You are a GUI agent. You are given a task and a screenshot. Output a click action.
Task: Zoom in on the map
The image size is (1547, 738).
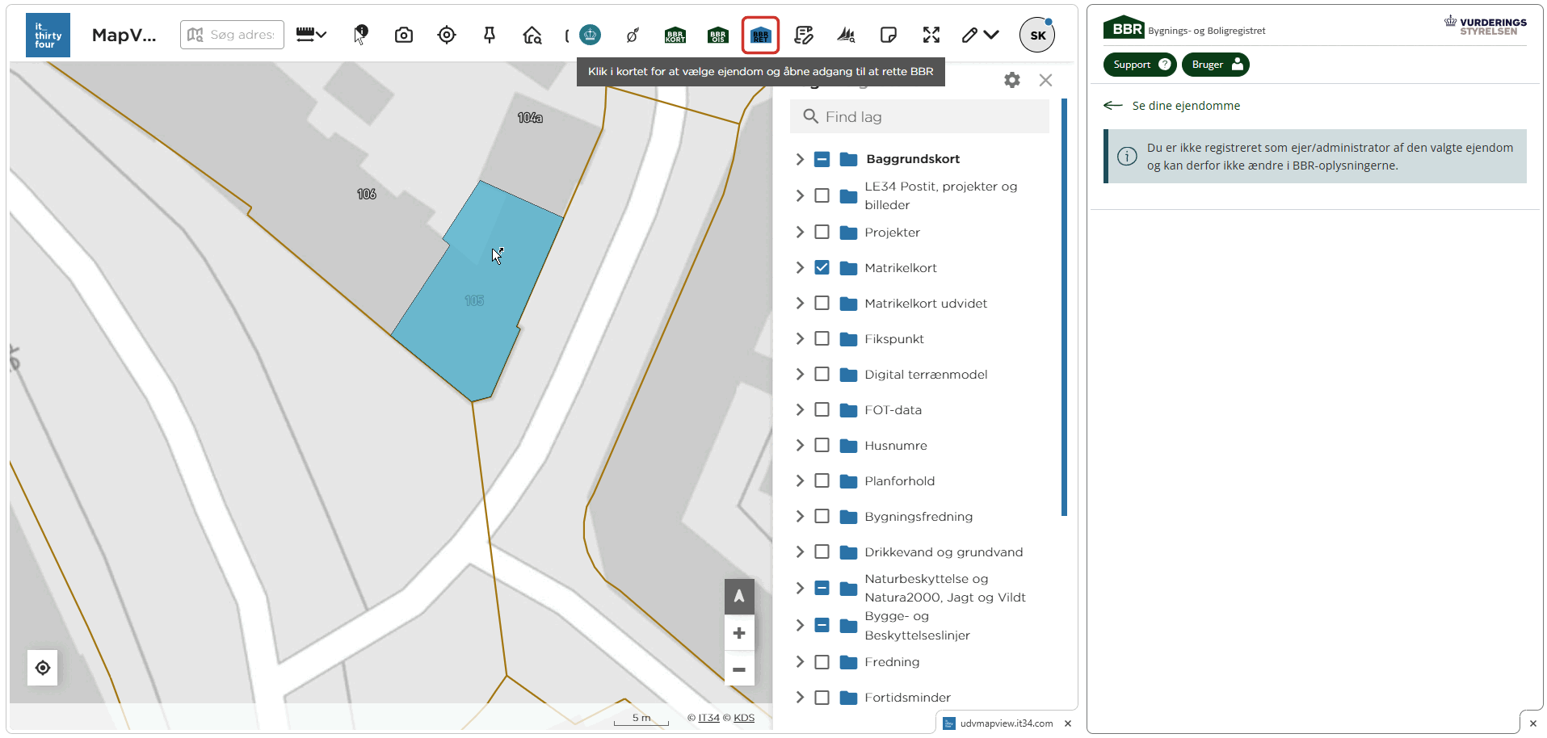(739, 633)
